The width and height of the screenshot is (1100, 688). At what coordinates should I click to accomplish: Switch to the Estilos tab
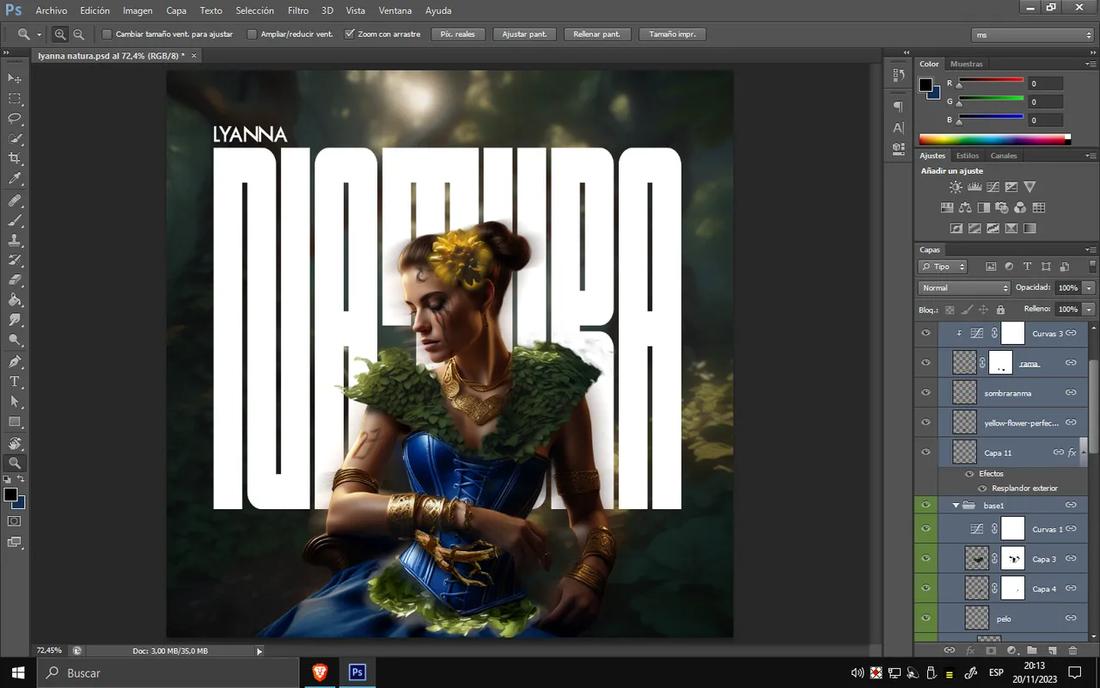pyautogui.click(x=968, y=156)
